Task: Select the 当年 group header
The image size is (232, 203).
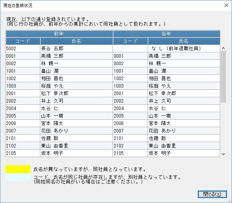Action: coord(166,34)
